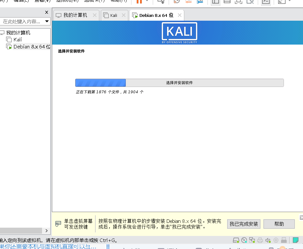Click the sound card status icon
The image size is (303, 249).
(268, 240)
